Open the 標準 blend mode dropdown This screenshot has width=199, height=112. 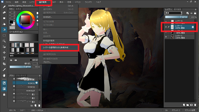coord(174,13)
